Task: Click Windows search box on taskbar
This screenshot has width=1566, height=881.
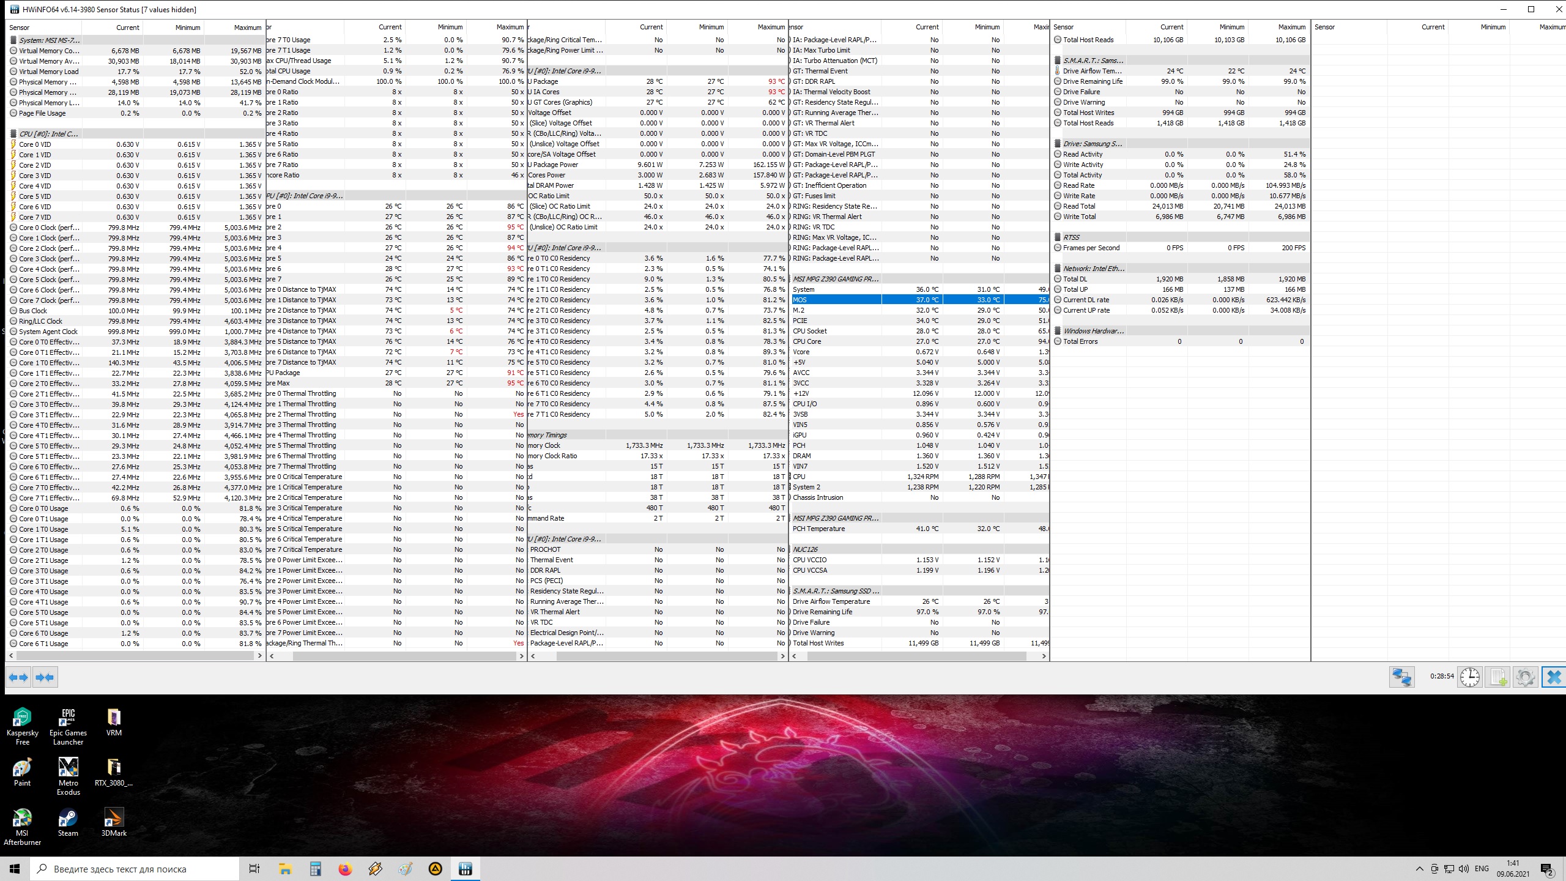Action: [135, 869]
